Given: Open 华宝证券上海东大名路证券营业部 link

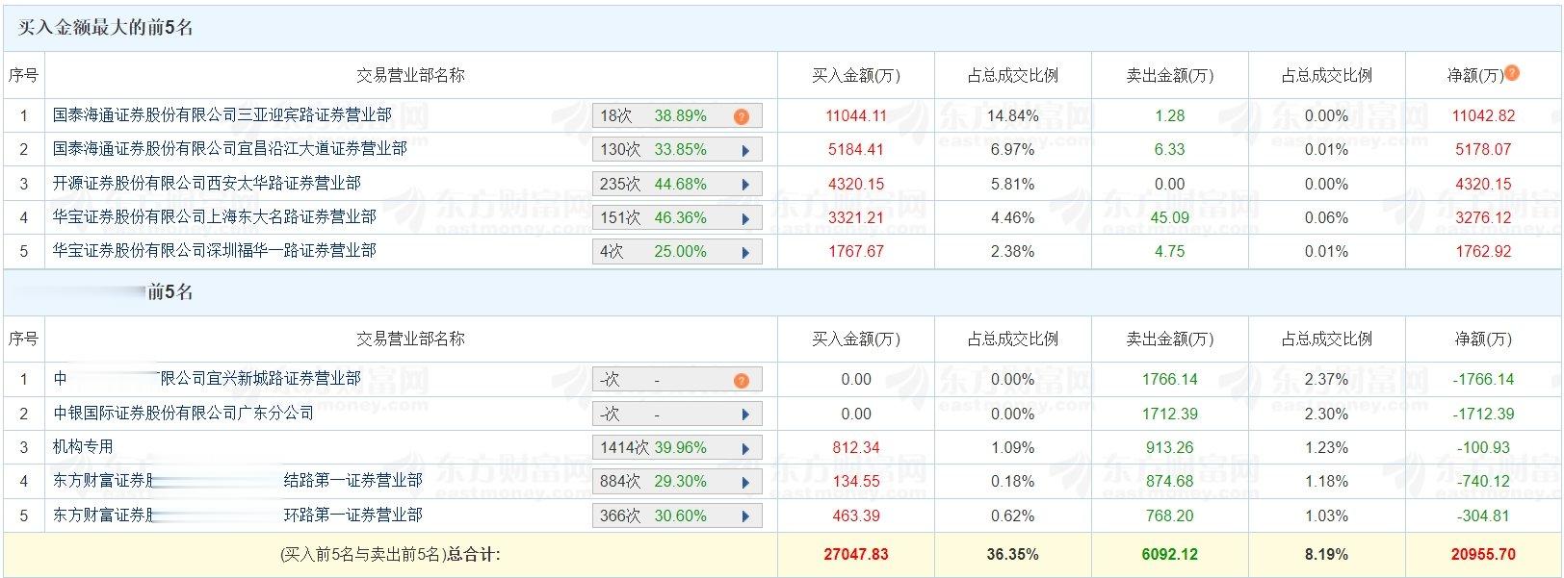Looking at the screenshot, I should pyautogui.click(x=215, y=216).
